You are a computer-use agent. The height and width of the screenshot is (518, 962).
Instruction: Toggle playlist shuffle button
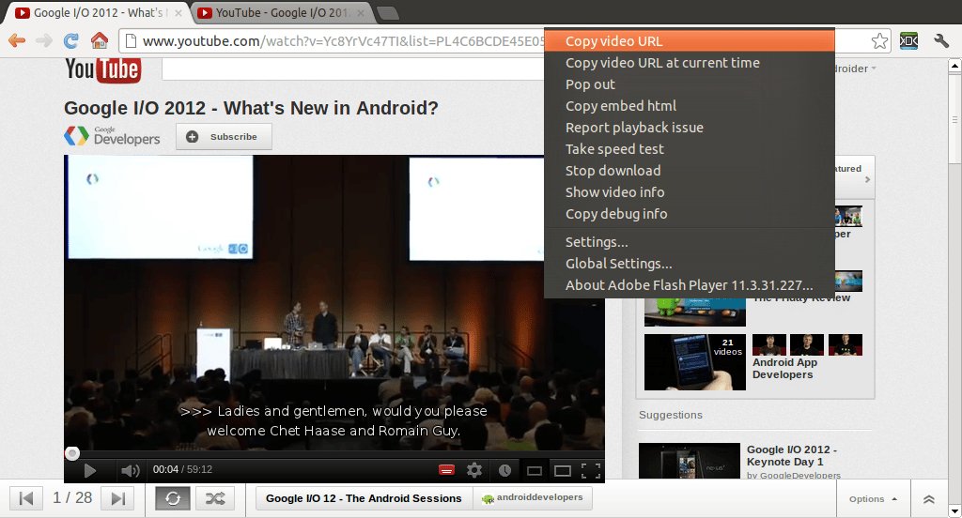click(215, 498)
